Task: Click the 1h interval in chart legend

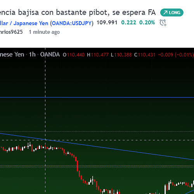Action: (32, 54)
